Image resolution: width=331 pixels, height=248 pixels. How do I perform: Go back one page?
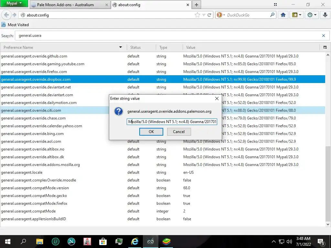tap(6, 15)
